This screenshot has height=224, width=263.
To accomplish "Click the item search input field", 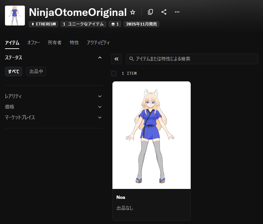I will (192, 59).
